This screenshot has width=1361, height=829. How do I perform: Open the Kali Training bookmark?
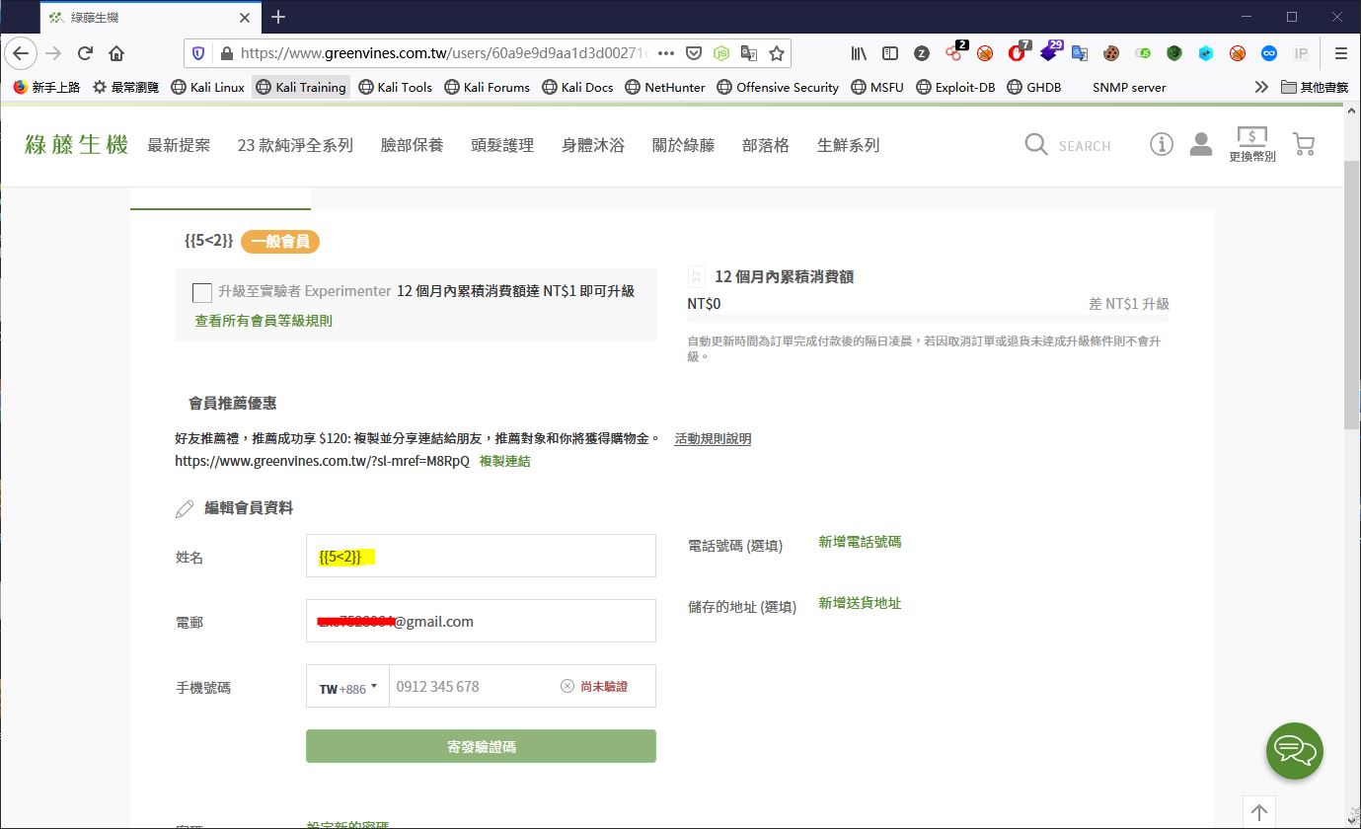(x=300, y=87)
